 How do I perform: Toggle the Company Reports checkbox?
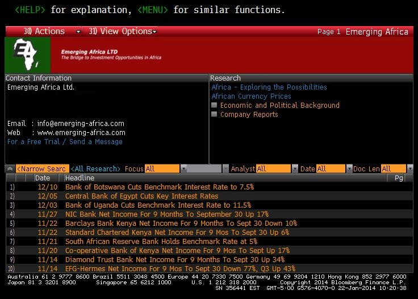(214, 115)
